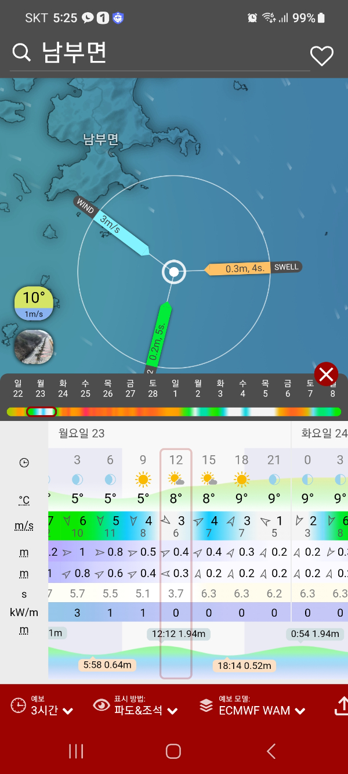Tap the 화요일 24 day header
Screen dimensions: 348x774
(324, 433)
